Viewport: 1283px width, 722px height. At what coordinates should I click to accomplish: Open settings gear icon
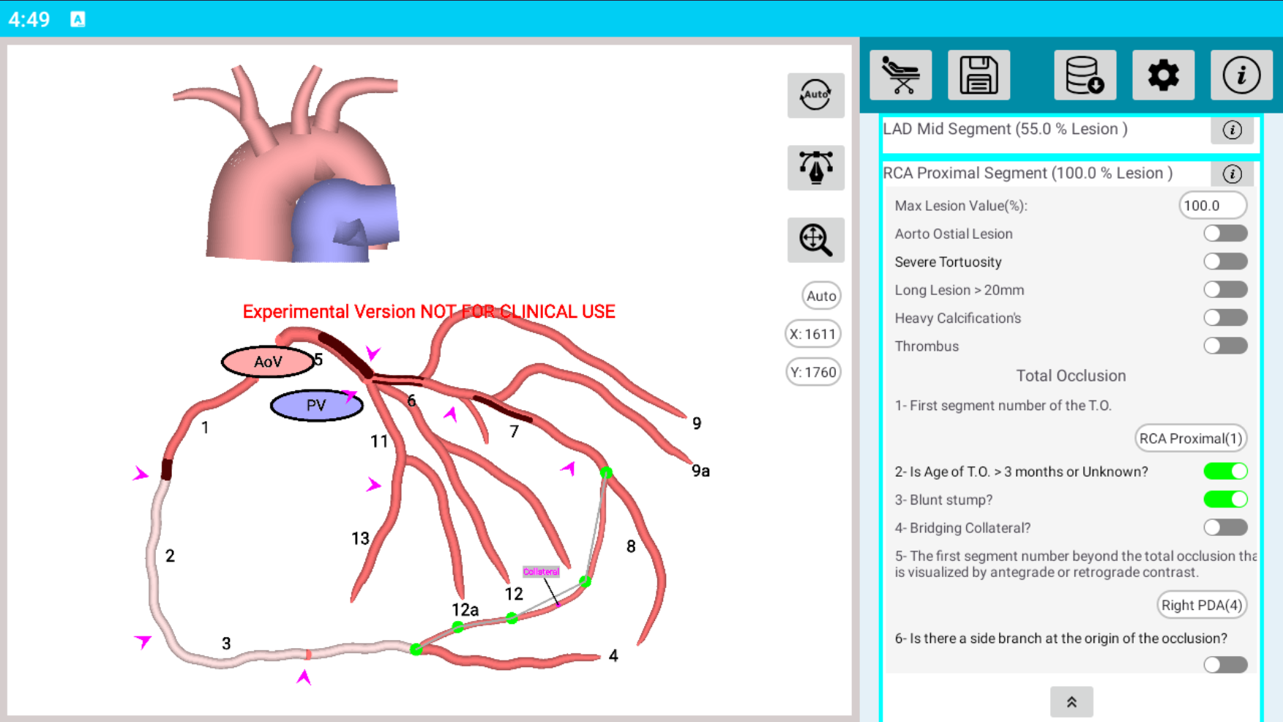pyautogui.click(x=1163, y=75)
